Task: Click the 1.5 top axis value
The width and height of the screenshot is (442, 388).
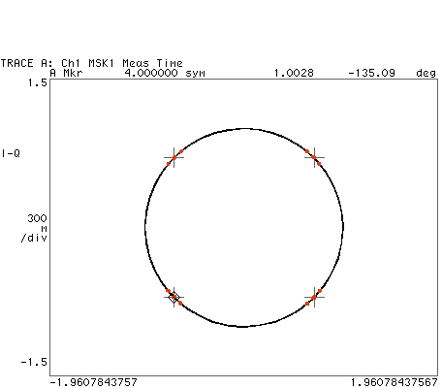Action: tap(38, 82)
